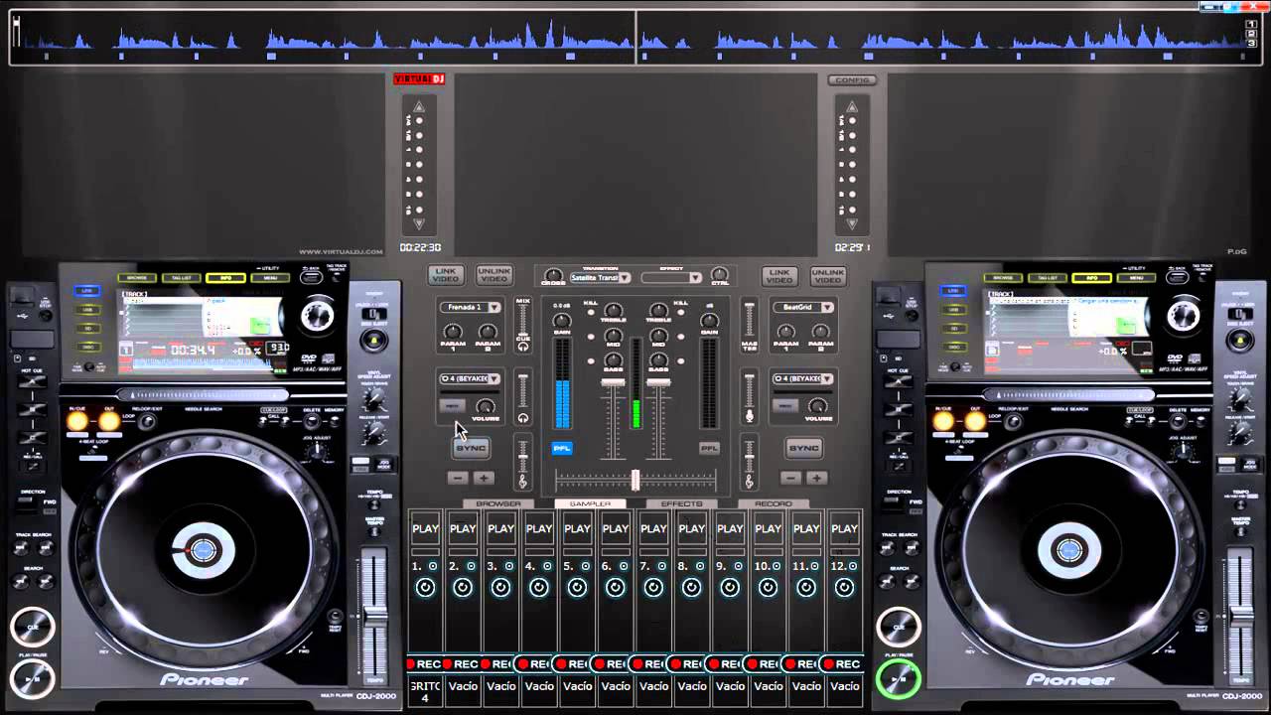1271x715 pixels.
Task: Open the Satellite Transition dropdown
Action: click(x=601, y=278)
